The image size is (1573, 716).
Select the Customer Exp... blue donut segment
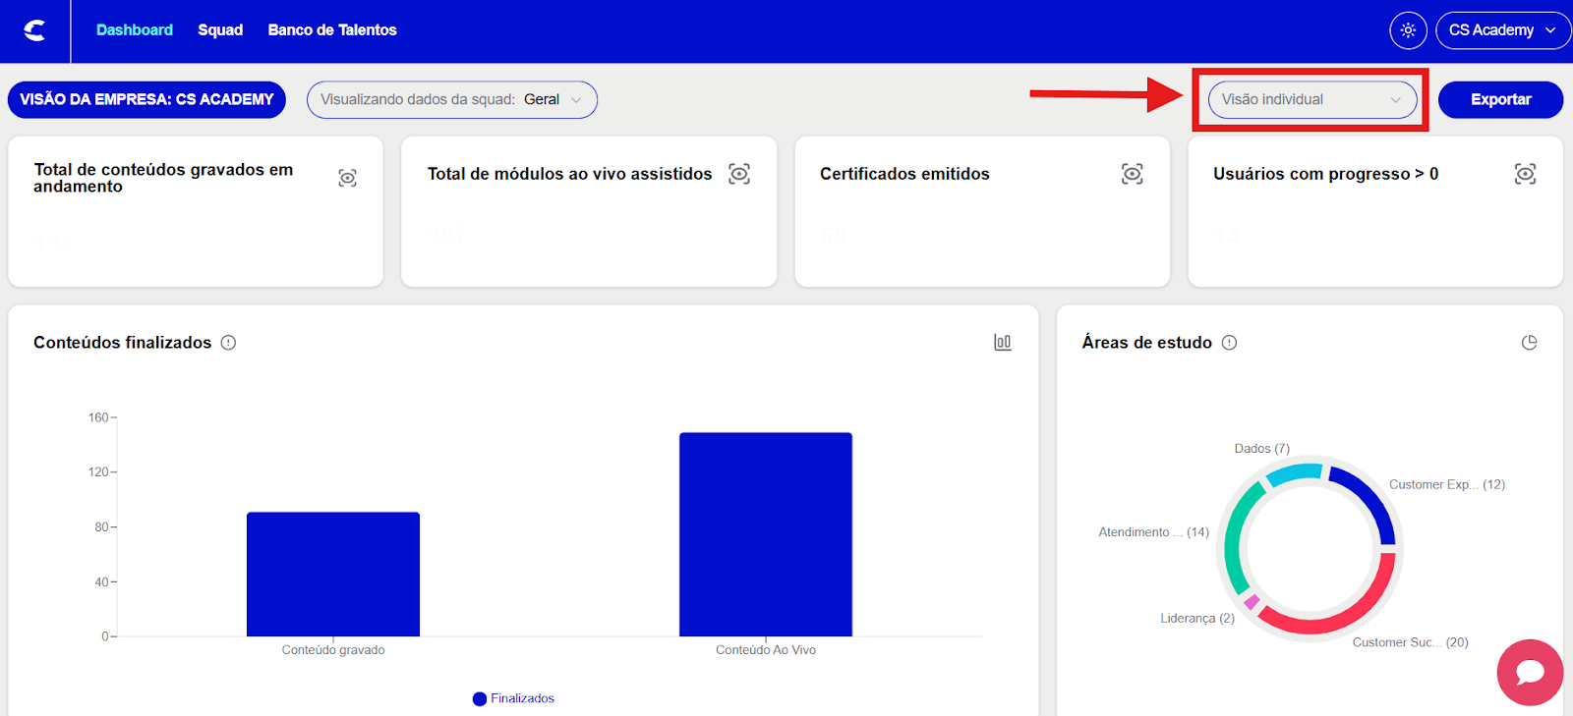tap(1373, 498)
